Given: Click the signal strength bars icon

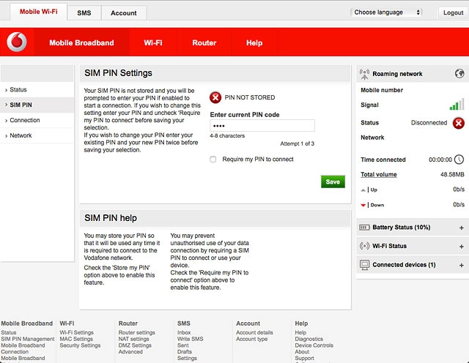Looking at the screenshot, I should (457, 105).
